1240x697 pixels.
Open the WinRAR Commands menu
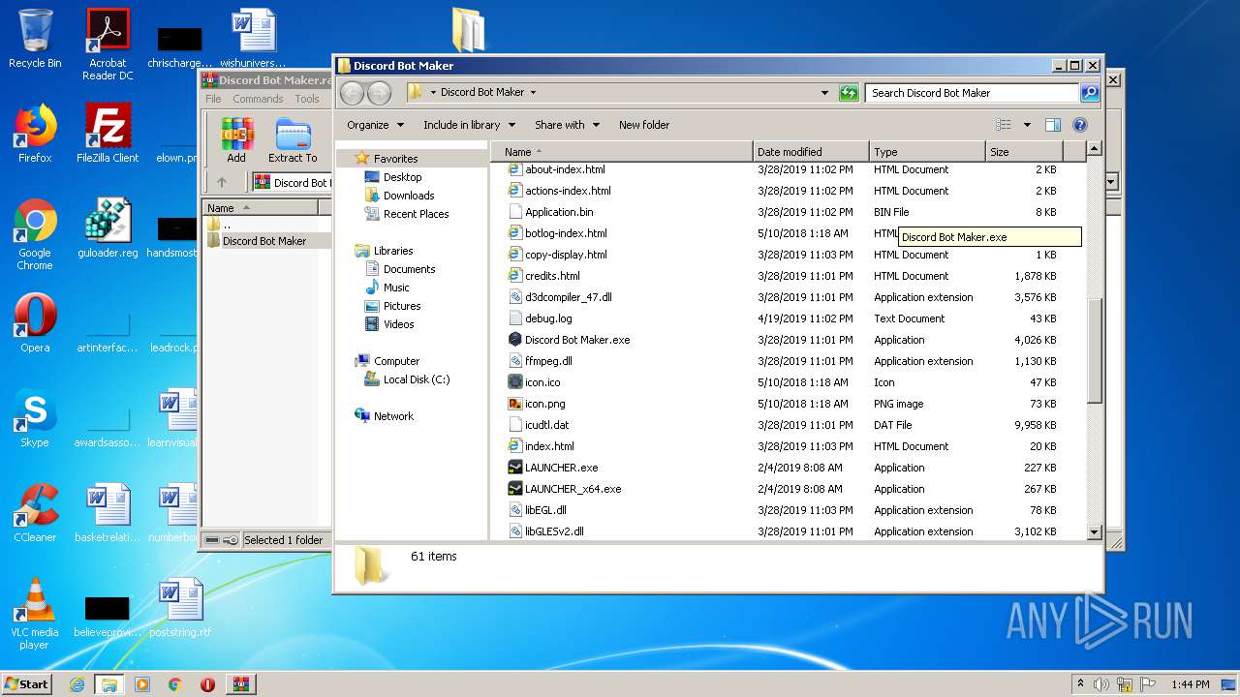click(258, 99)
